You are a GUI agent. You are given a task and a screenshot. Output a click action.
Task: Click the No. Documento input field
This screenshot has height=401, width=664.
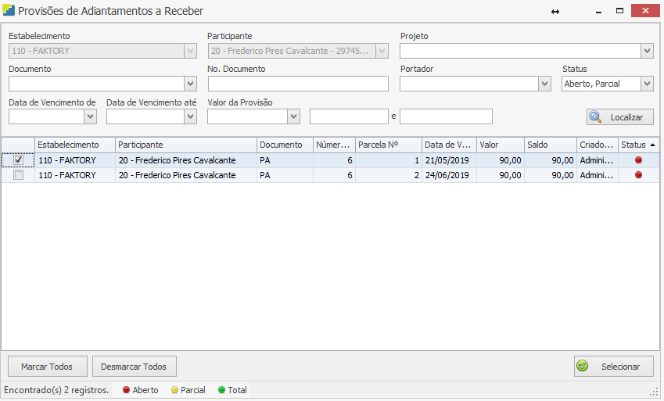pyautogui.click(x=298, y=84)
